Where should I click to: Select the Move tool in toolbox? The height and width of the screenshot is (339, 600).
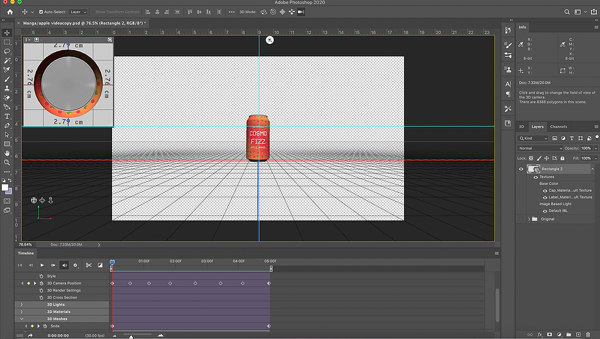pos(7,33)
